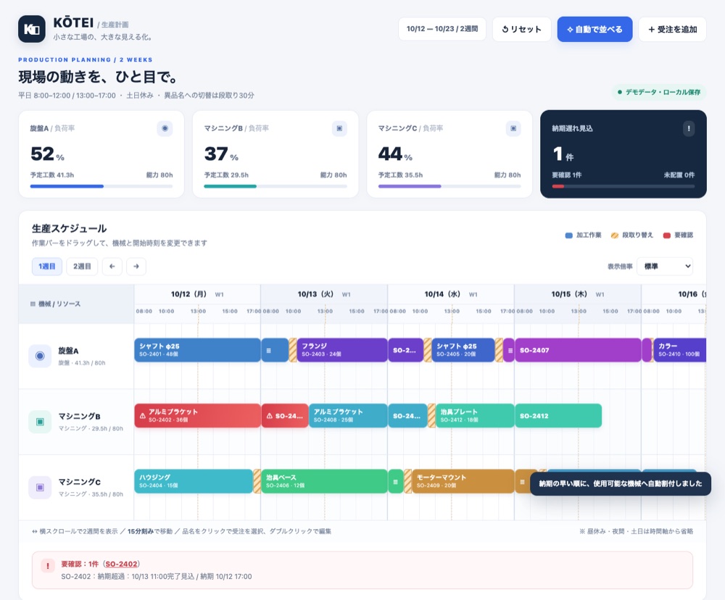Click the 自動で並べる button
Viewport: 725px width, 600px height.
[594, 29]
